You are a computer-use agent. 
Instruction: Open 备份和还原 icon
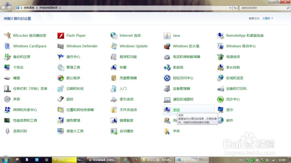8,57
